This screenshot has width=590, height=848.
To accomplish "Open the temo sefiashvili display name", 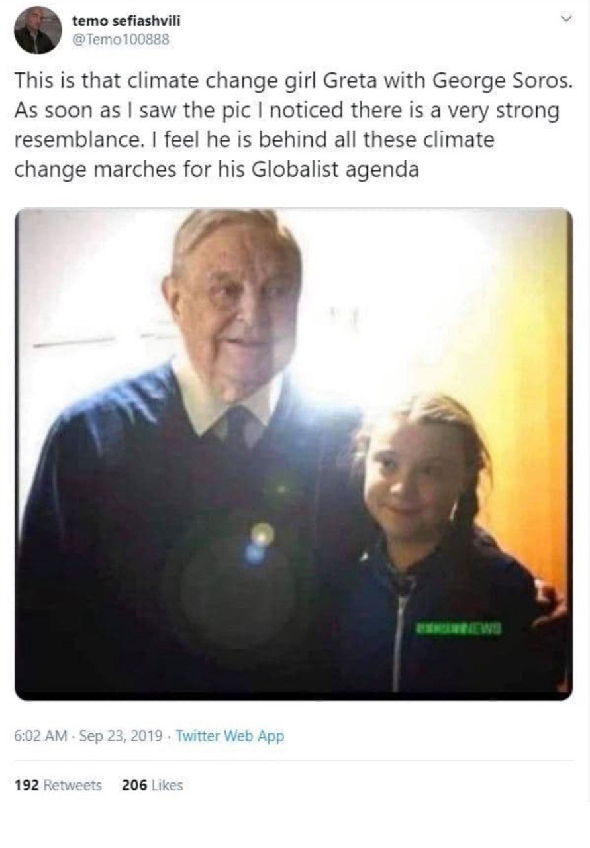I will 126,21.
